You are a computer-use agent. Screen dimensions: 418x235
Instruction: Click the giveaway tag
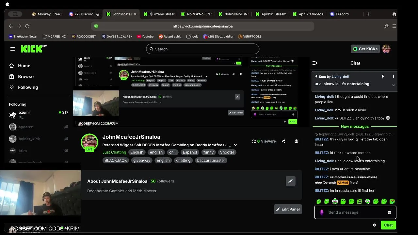pyautogui.click(x=142, y=160)
